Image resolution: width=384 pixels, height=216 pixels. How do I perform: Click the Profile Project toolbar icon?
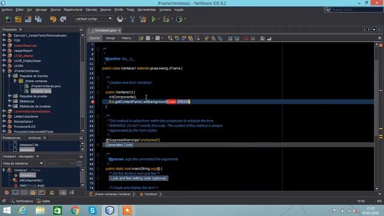click(x=179, y=19)
